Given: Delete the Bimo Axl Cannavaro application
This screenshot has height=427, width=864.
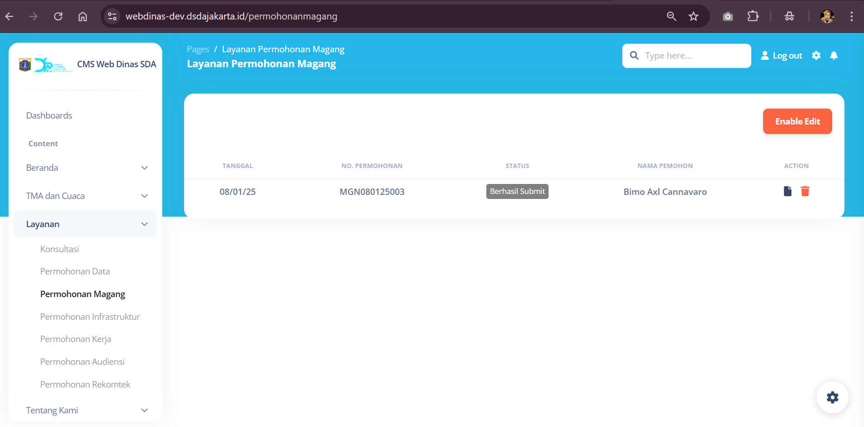Looking at the screenshot, I should pos(805,191).
